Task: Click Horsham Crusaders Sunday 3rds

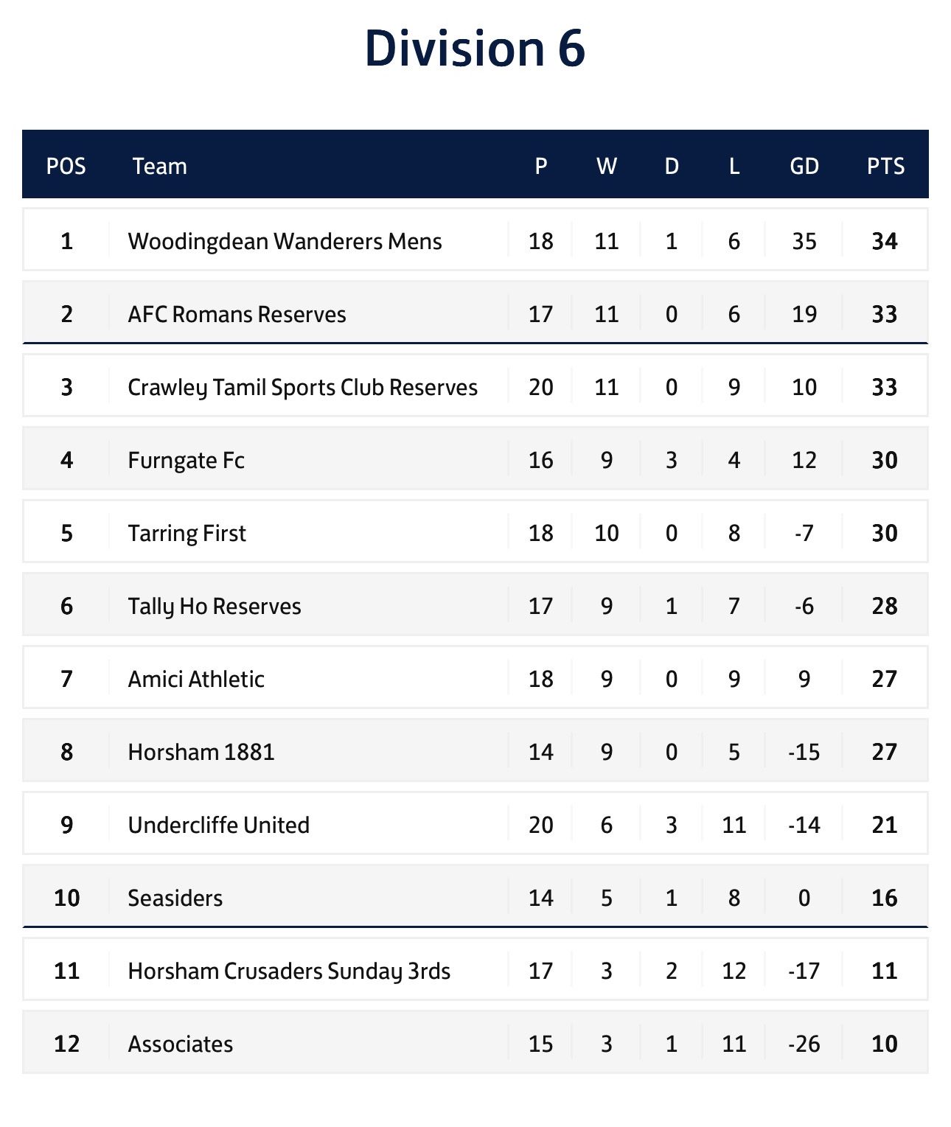Action: (289, 971)
